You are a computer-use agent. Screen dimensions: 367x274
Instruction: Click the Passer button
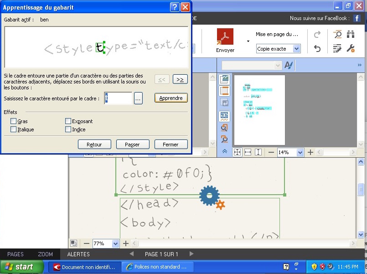click(132, 145)
